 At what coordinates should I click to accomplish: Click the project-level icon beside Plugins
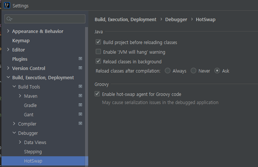(x=80, y=58)
